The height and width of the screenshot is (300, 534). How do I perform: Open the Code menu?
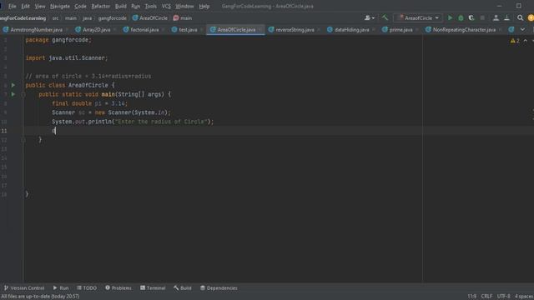[80, 6]
